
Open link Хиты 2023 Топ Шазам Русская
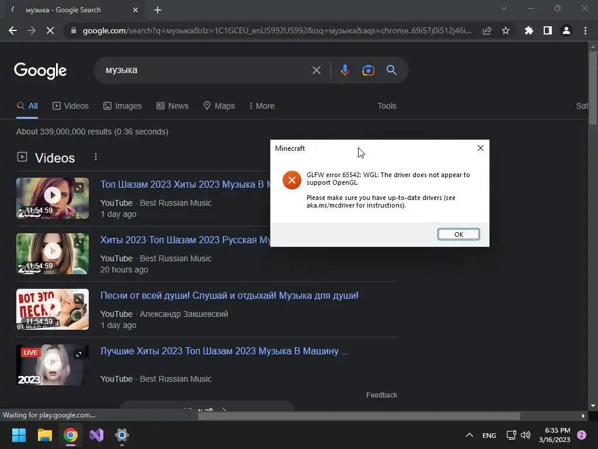tap(185, 240)
